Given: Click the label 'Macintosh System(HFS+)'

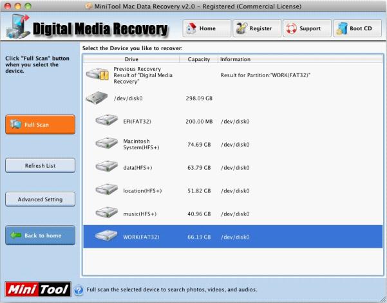Looking at the screenshot, I should click(141, 144).
